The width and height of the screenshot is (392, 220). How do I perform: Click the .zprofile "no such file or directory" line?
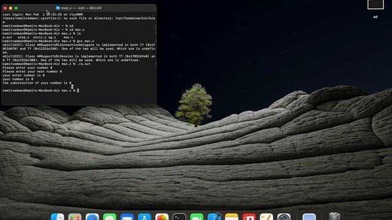79,18
